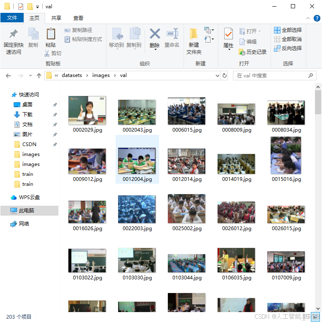The image size is (322, 322).
Task: Click Select none in the ribbon
Action: [x=288, y=39]
